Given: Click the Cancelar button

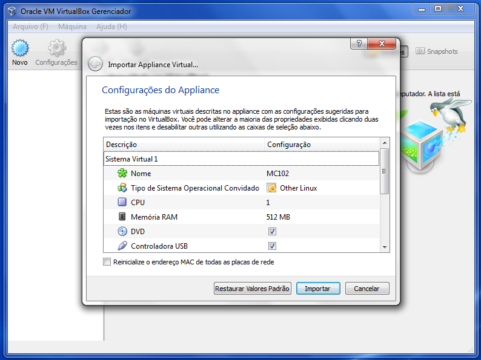Looking at the screenshot, I should (367, 289).
